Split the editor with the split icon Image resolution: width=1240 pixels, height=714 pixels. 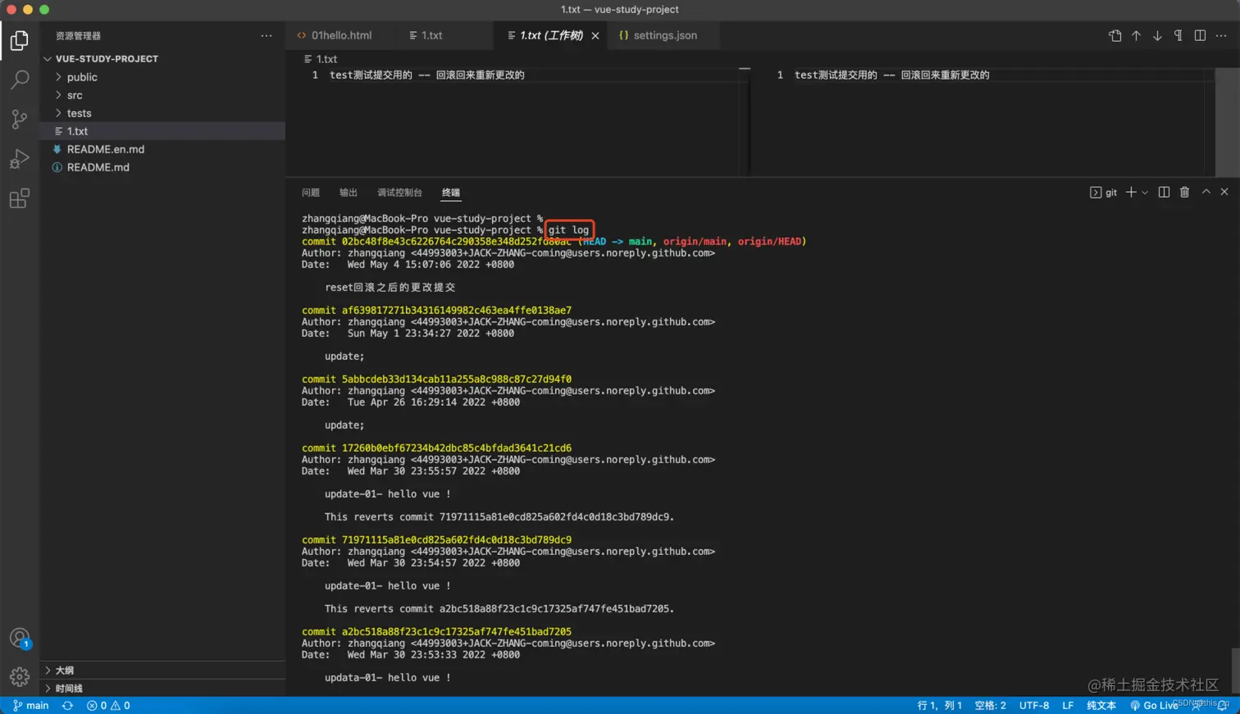coord(1200,35)
